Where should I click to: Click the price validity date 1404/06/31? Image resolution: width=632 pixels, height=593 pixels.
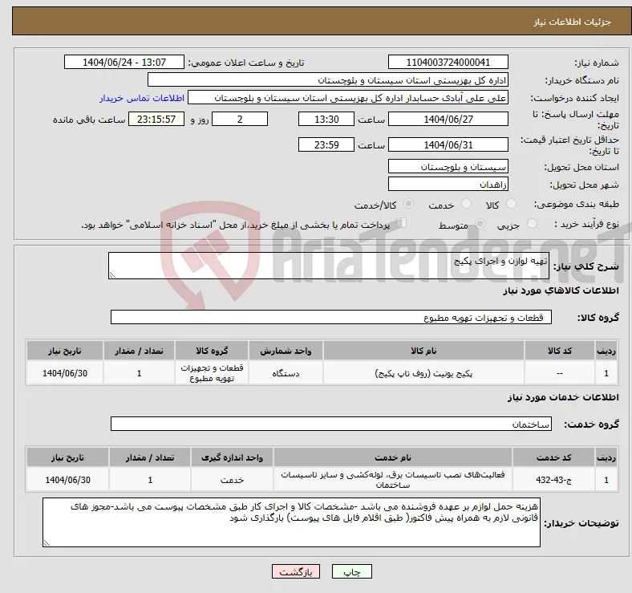coord(448,144)
